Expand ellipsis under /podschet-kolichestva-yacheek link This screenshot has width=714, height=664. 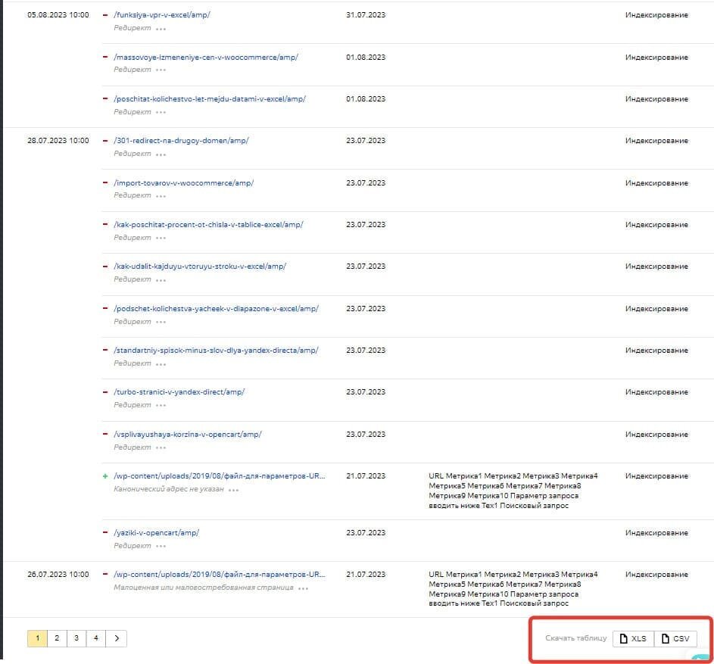tap(161, 323)
